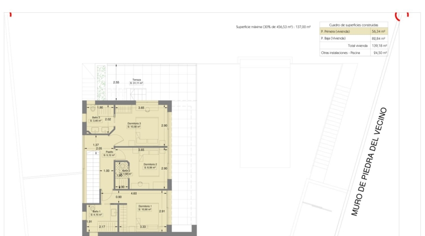This screenshot has height=236, width=425.
Task: Click the bed drawing in Dormitorio 3
Action: (x=147, y=130)
